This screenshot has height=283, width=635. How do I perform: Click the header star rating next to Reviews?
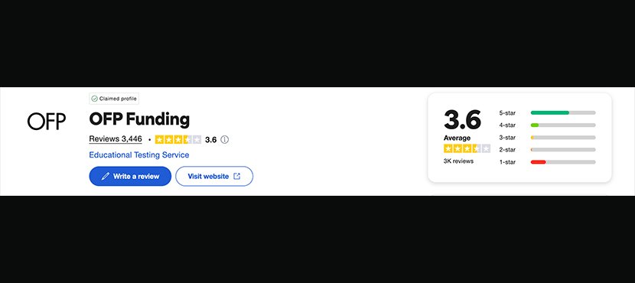(178, 140)
